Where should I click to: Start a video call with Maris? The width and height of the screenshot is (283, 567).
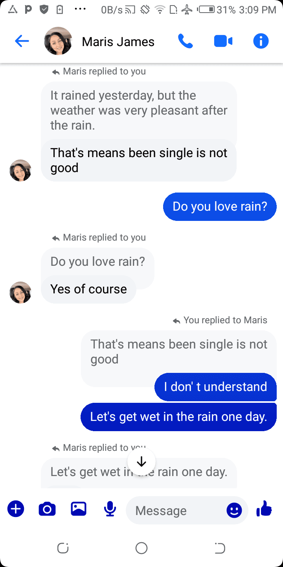(x=223, y=41)
